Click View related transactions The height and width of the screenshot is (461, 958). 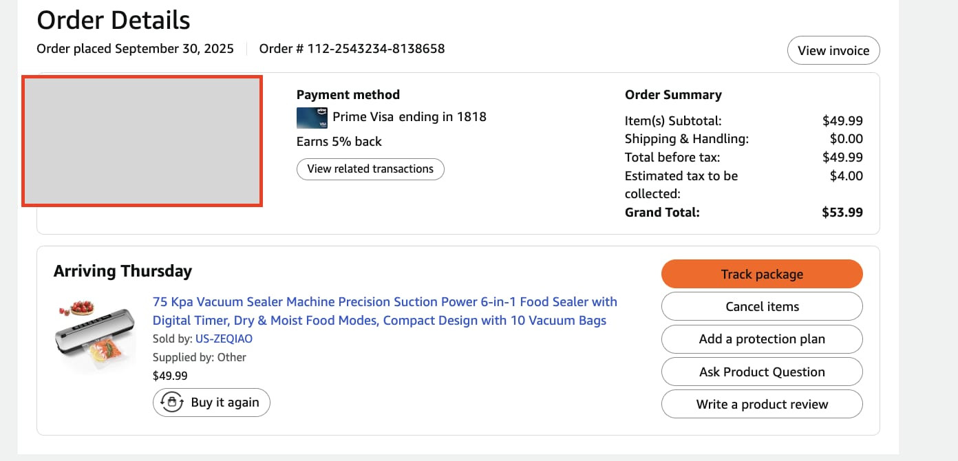pyautogui.click(x=370, y=169)
